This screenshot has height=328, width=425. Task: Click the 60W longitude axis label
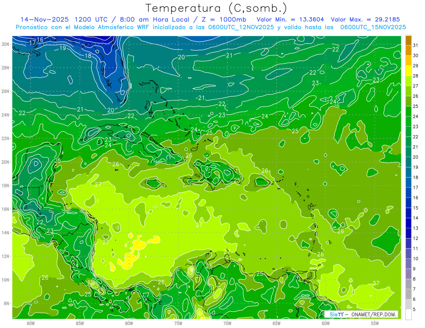[326, 323]
